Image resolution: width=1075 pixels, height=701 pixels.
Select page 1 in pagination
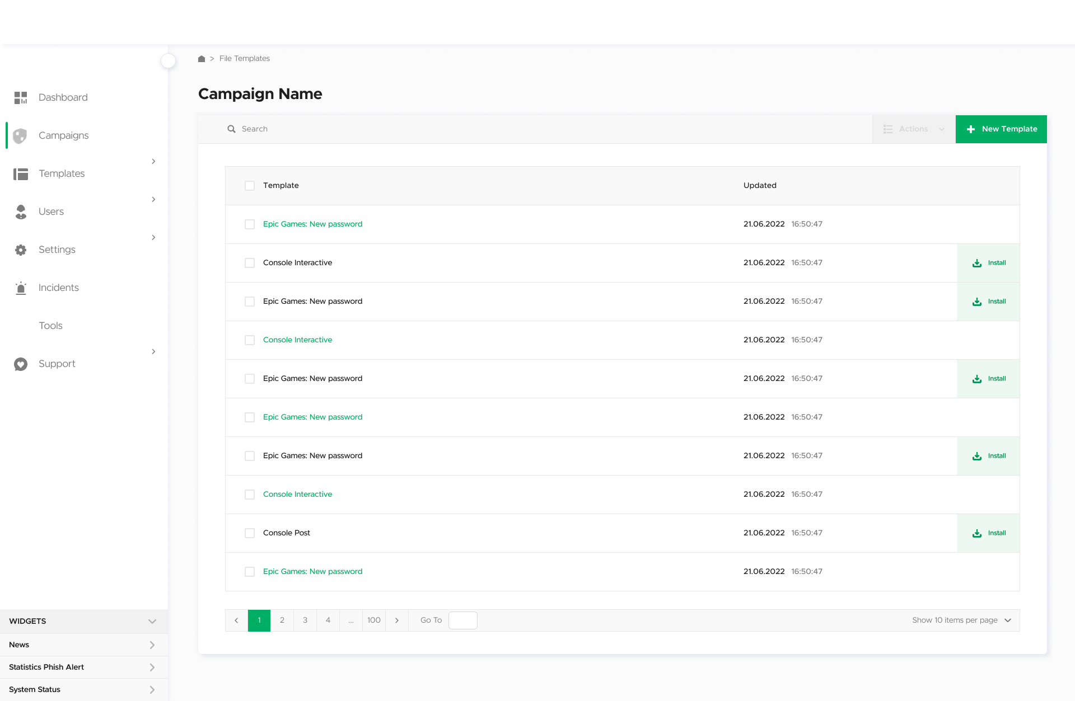[259, 620]
